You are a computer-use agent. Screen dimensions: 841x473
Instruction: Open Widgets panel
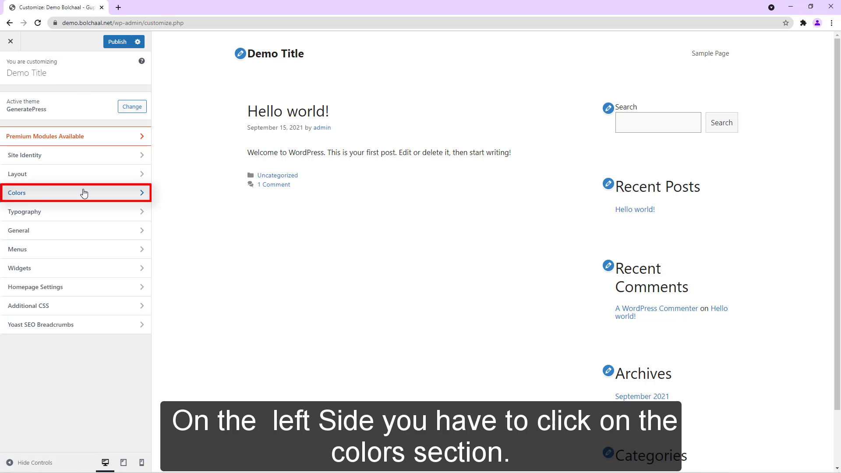click(x=75, y=268)
